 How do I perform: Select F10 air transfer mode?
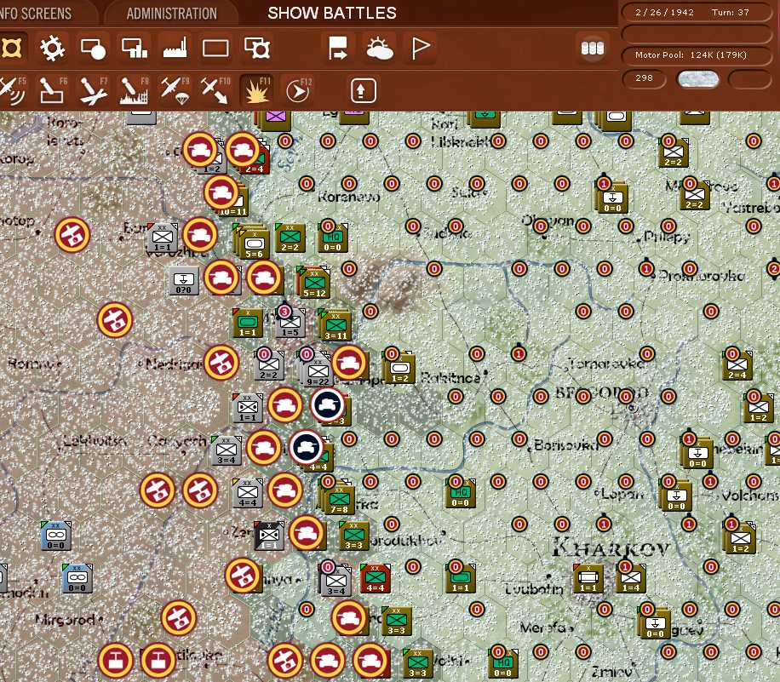[x=215, y=90]
